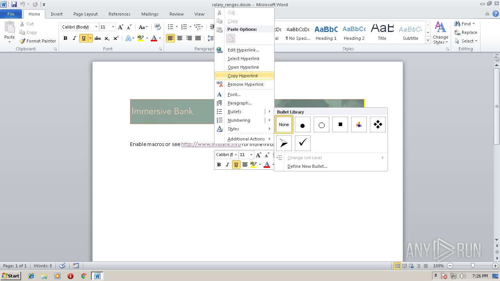Click the Save icon in Quick Access
The width and height of the screenshot is (500, 281).
click(14, 4)
